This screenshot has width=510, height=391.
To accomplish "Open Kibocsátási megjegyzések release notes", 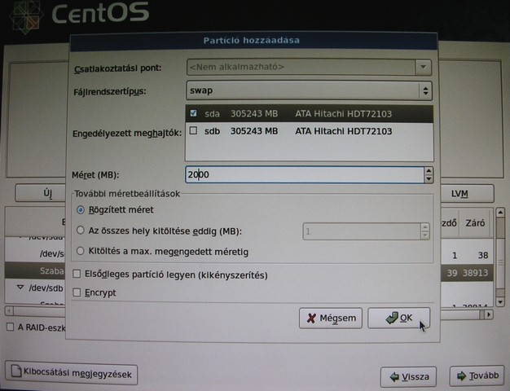I will [x=72, y=374].
